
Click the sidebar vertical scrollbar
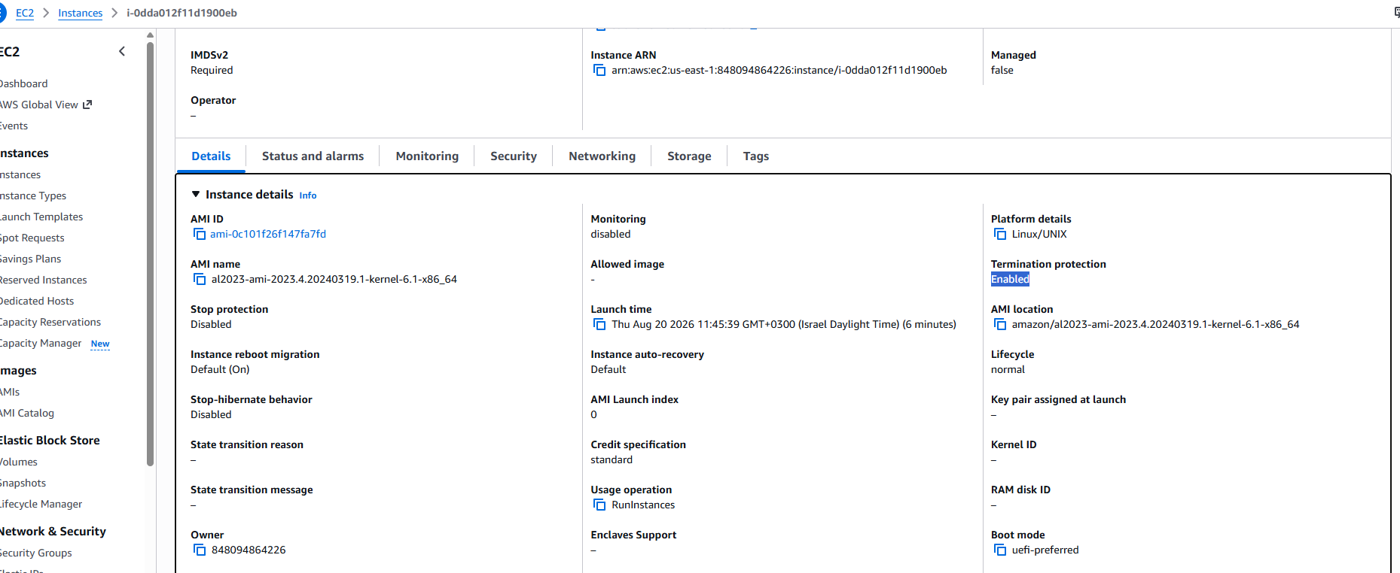tap(150, 253)
